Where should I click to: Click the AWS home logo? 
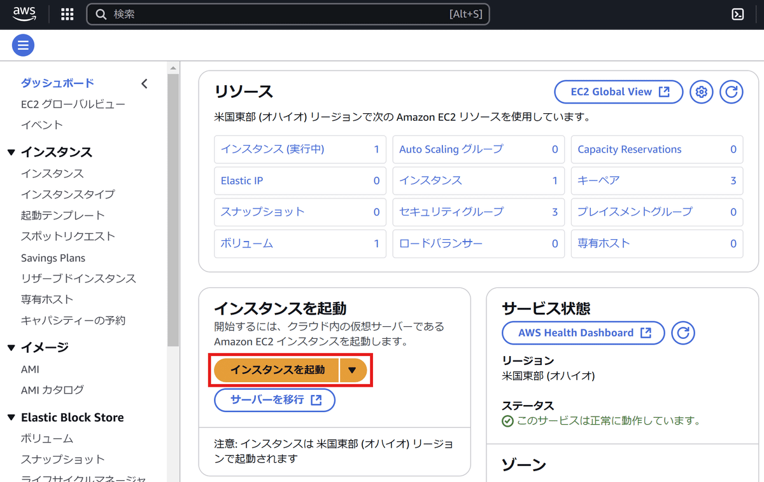click(x=24, y=14)
